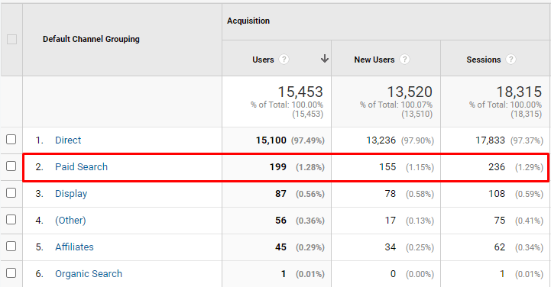Click the Users sort descending arrow

tap(325, 59)
